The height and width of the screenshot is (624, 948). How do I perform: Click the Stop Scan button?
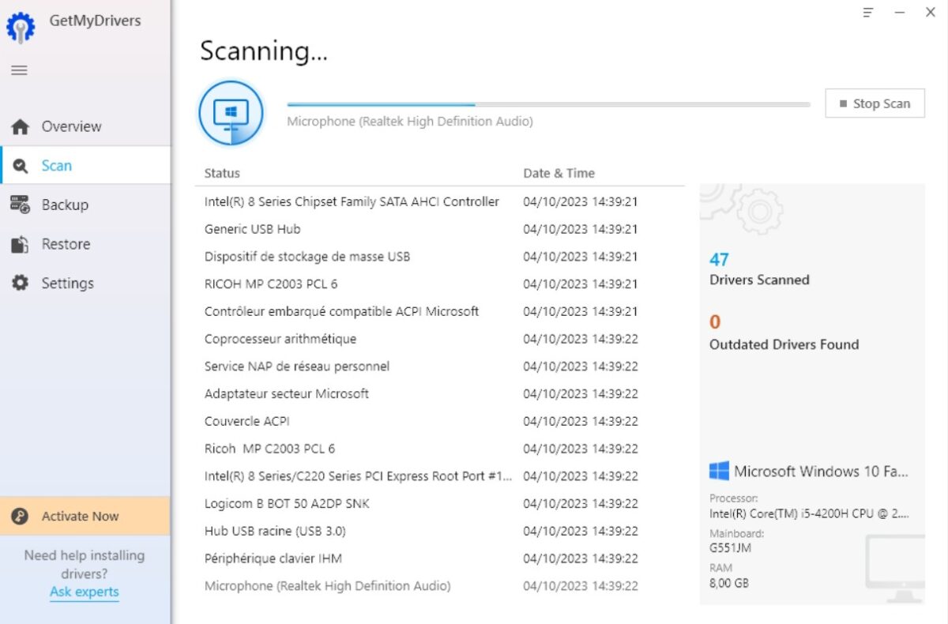point(875,103)
